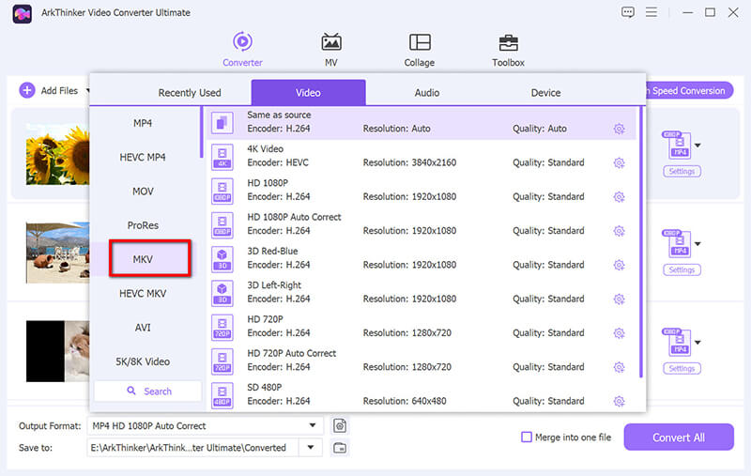This screenshot has height=476, width=751.
Task: Open settings gear for 3D Red-Blue preset
Action: tap(619, 265)
